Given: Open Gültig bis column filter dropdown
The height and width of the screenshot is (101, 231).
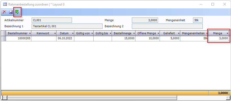Looking at the screenshot, I should pyautogui.click(x=110, y=33).
